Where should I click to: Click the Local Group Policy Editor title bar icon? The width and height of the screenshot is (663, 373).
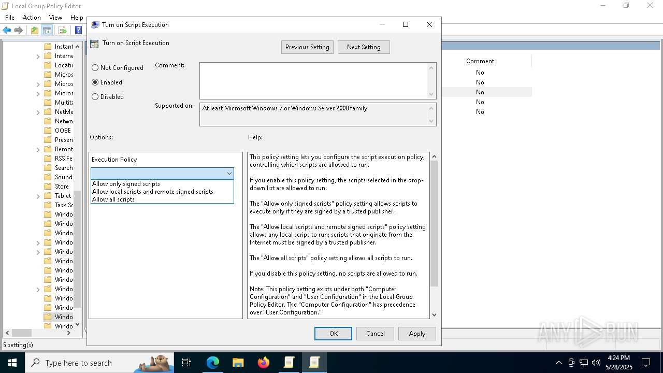[x=5, y=6]
